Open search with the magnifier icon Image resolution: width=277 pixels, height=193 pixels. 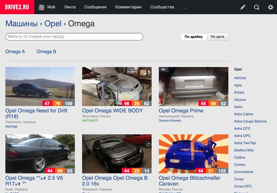point(257,7)
